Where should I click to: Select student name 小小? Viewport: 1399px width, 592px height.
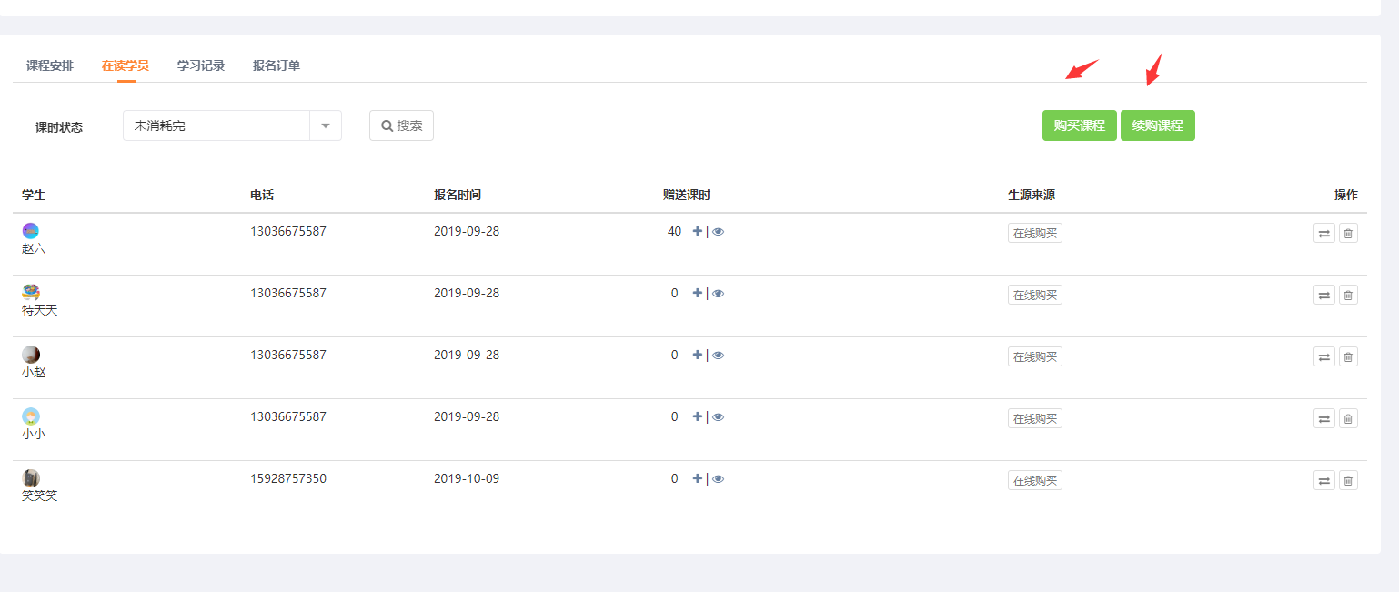(x=34, y=434)
